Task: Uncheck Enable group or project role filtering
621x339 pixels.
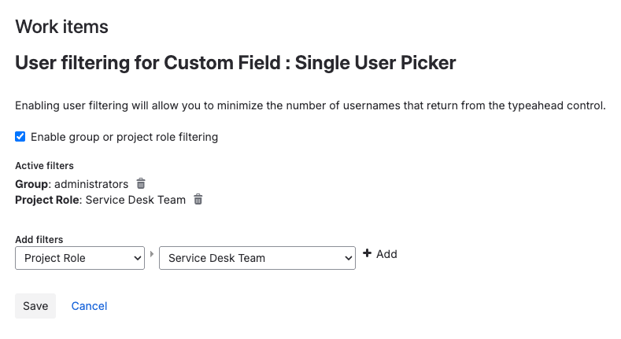Action: [x=20, y=137]
